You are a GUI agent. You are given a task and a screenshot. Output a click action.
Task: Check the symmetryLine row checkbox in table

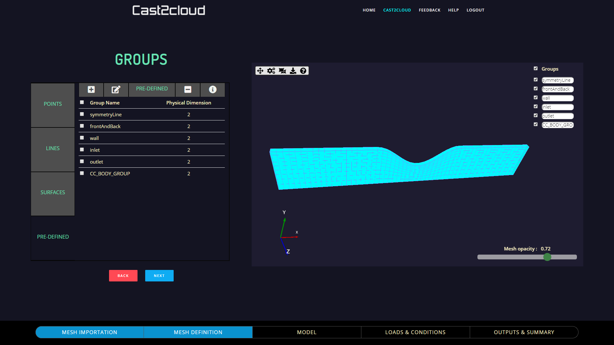click(82, 114)
